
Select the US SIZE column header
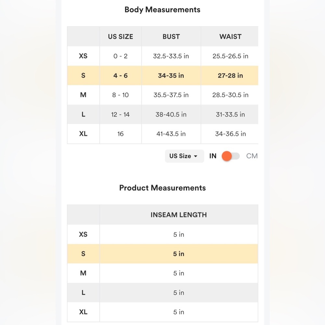121,37
